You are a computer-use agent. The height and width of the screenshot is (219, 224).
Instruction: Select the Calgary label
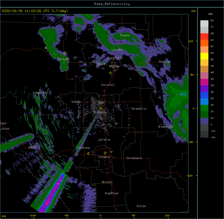click(104, 157)
